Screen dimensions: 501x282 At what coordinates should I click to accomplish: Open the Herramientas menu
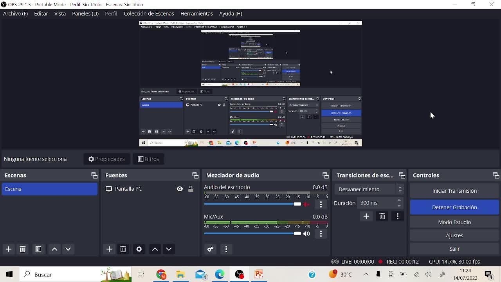[x=196, y=13]
